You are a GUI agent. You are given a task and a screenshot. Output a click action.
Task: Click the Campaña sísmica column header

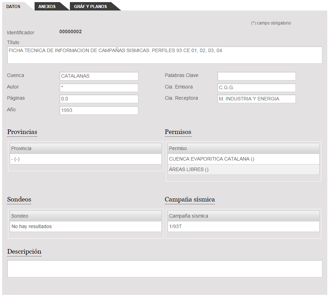pos(243,216)
